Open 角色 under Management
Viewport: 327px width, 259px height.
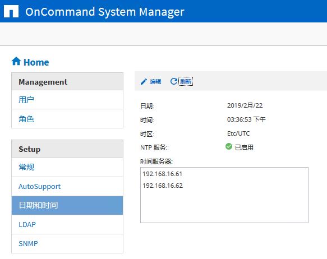(x=67, y=119)
